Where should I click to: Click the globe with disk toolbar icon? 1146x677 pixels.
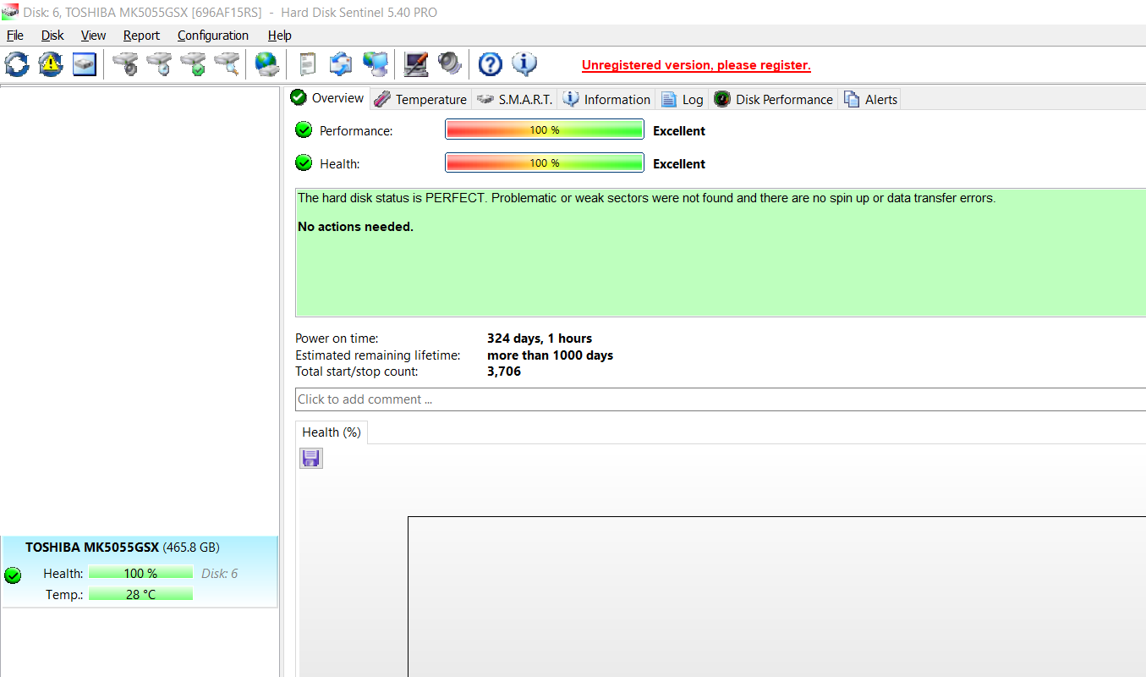pyautogui.click(x=267, y=64)
